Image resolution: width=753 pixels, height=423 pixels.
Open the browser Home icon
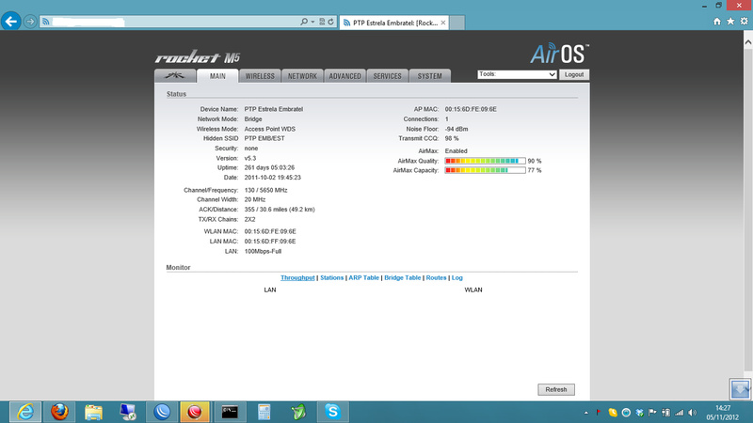(x=717, y=21)
